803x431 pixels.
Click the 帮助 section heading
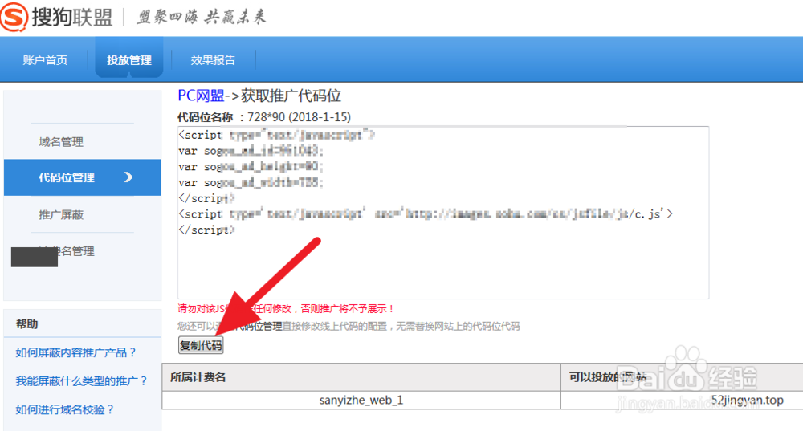click(26, 324)
